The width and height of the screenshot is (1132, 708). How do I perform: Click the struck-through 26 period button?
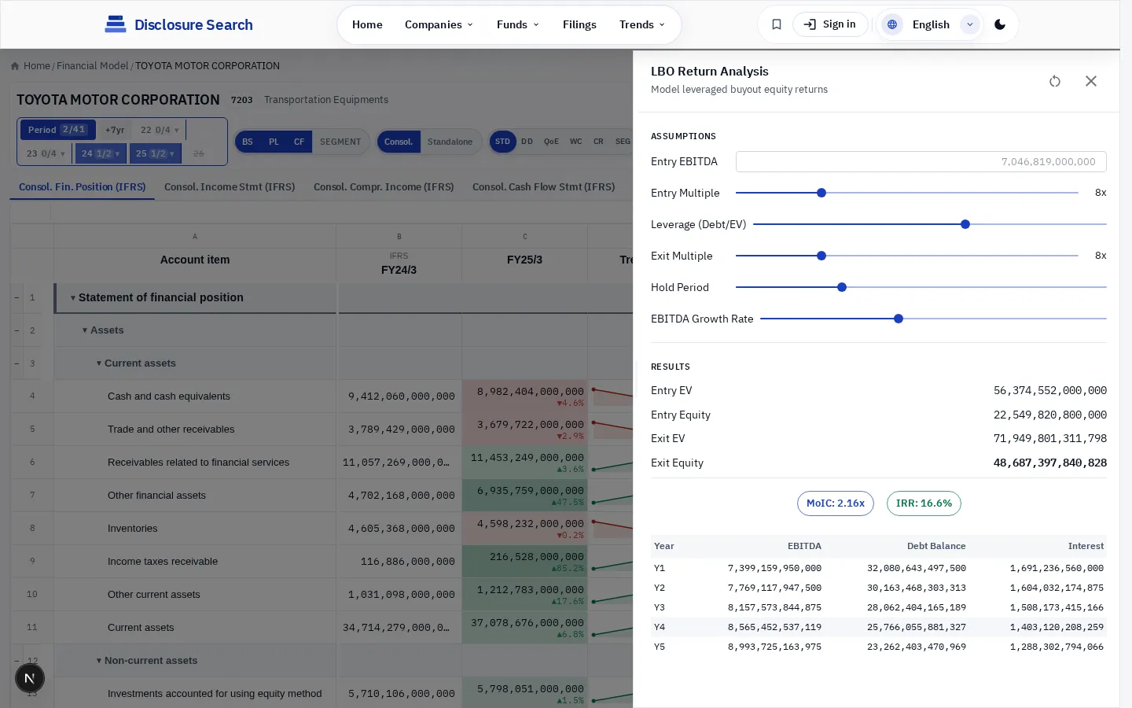198,153
